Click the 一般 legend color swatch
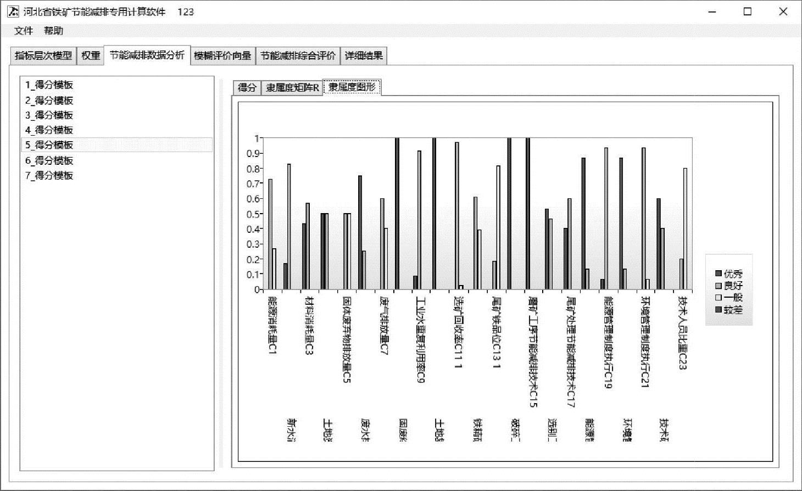Viewport: 802px width, 491px height. coord(718,298)
